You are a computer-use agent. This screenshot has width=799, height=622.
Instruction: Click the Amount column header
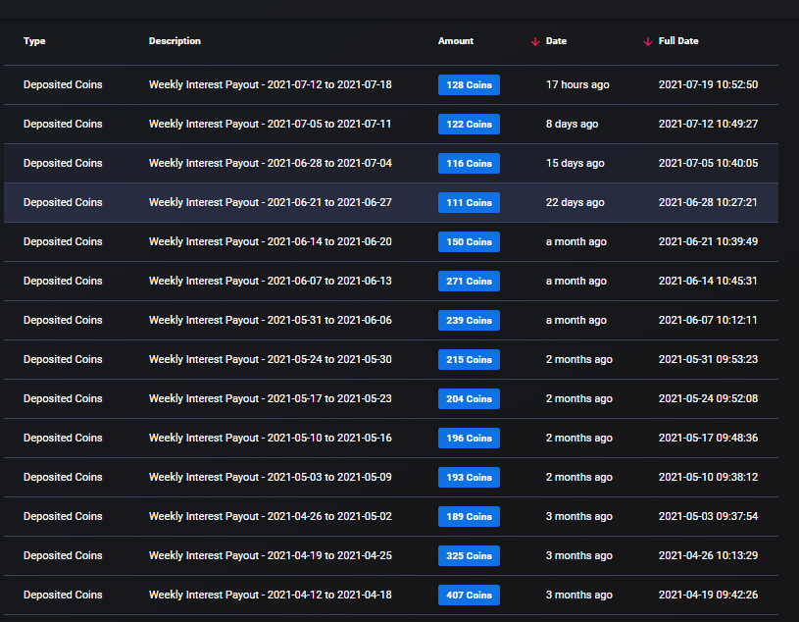[455, 41]
